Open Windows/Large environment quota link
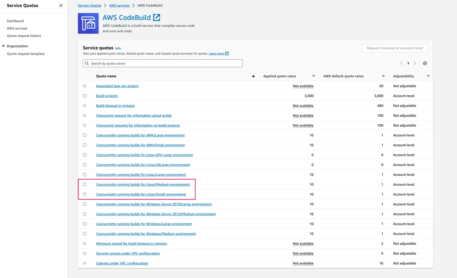The width and height of the screenshot is (457, 278). (144, 224)
